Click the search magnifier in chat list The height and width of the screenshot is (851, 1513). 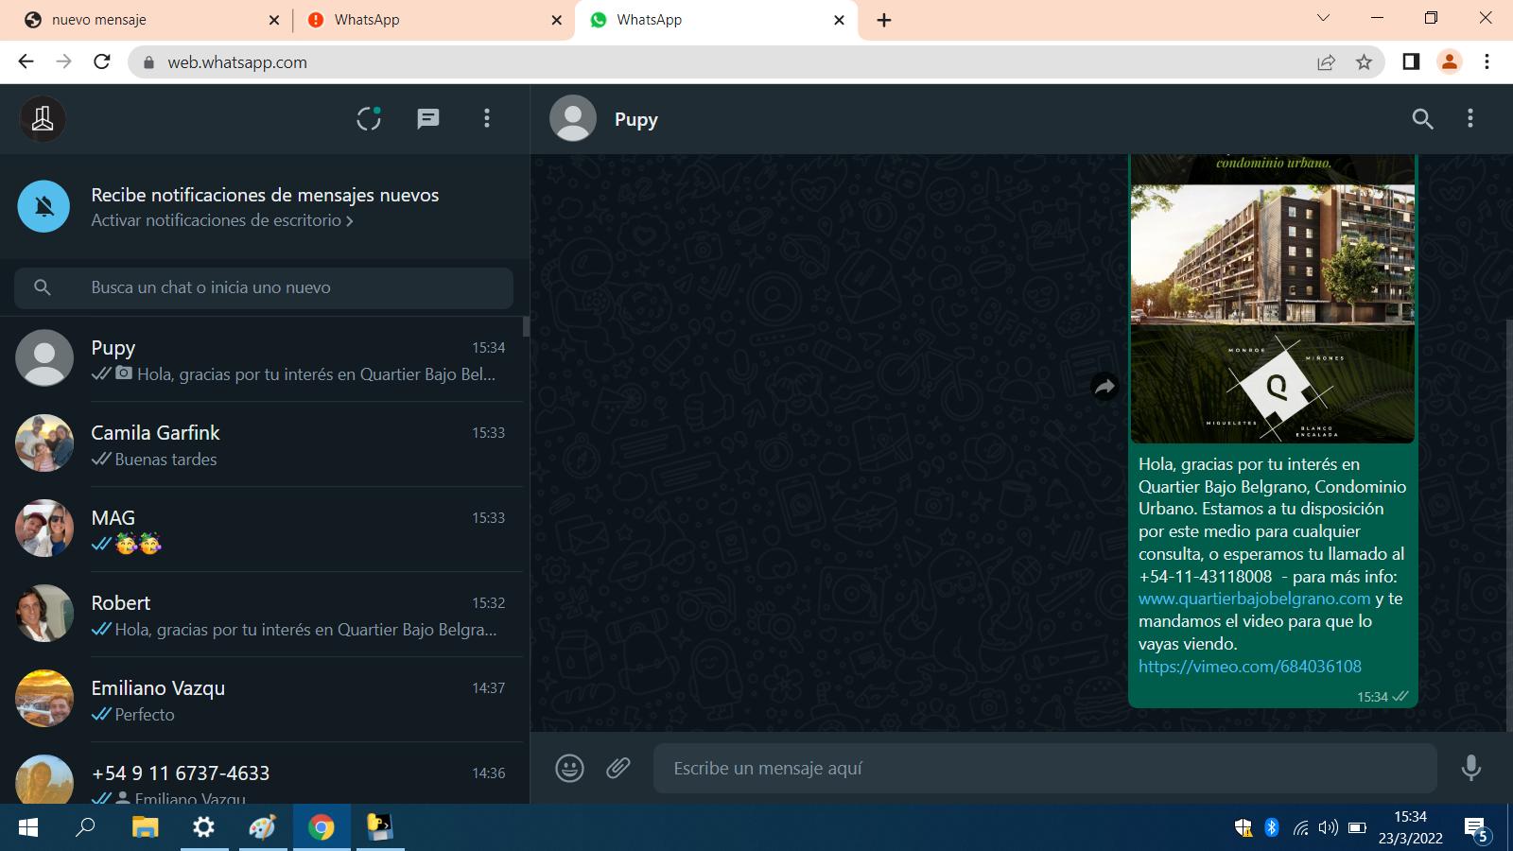tap(42, 287)
